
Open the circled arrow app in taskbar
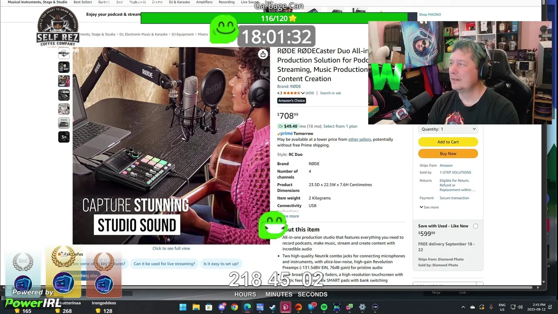point(375,307)
